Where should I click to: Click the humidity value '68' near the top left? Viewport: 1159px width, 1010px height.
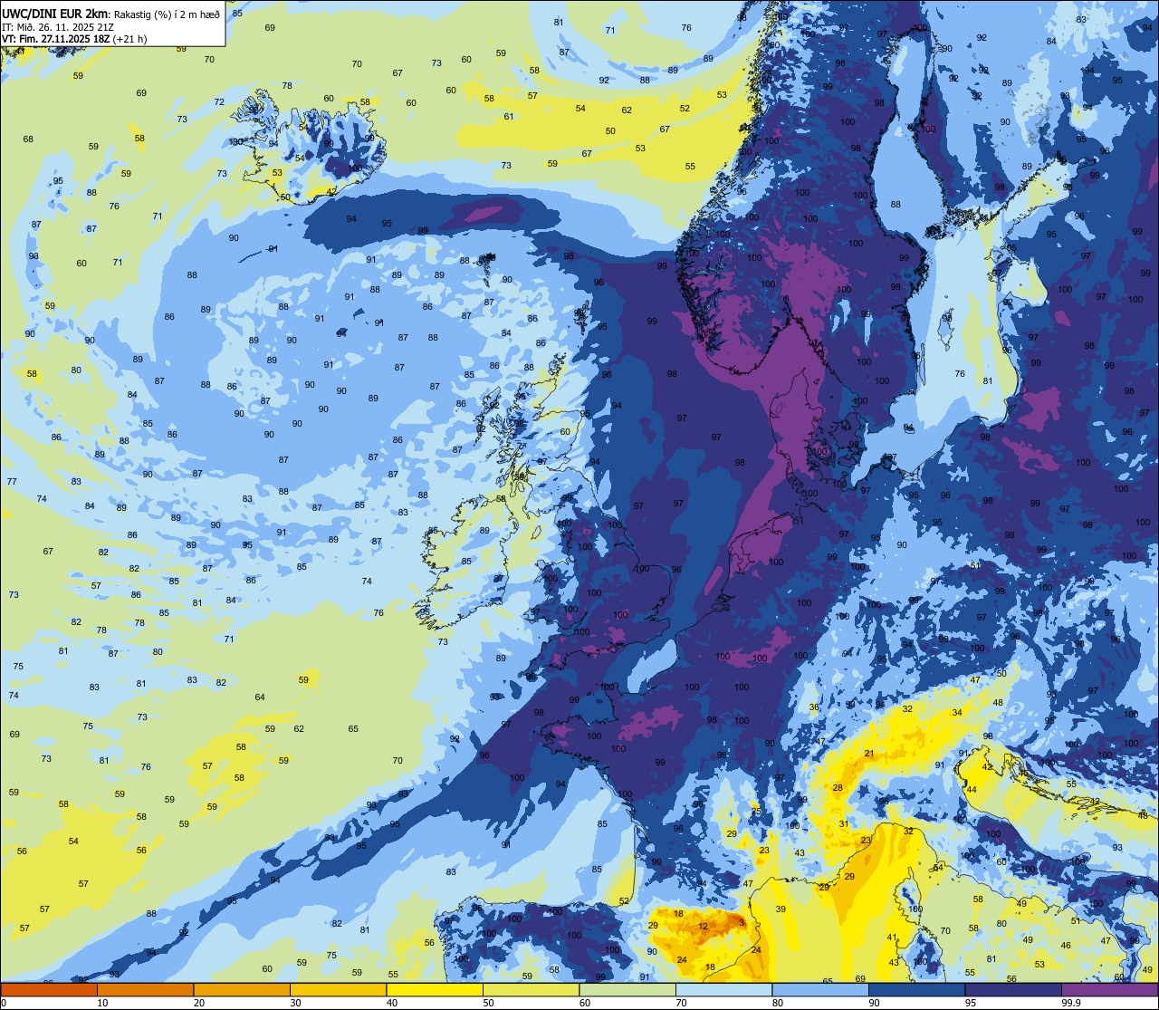(x=28, y=139)
